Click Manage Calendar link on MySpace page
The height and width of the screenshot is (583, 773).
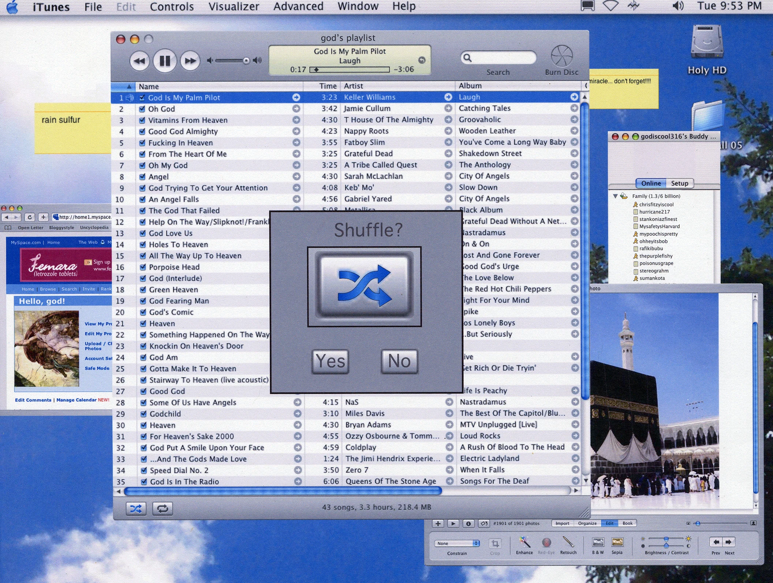[x=76, y=400]
